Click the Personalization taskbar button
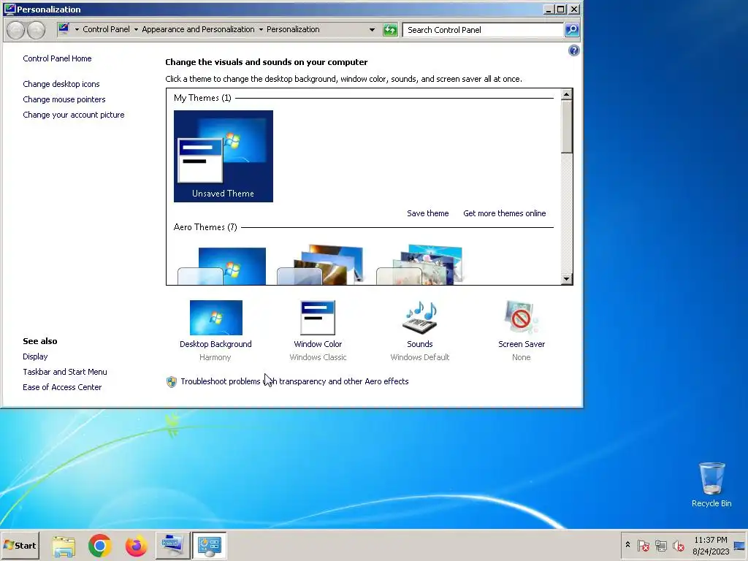This screenshot has height=561, width=748. click(210, 545)
